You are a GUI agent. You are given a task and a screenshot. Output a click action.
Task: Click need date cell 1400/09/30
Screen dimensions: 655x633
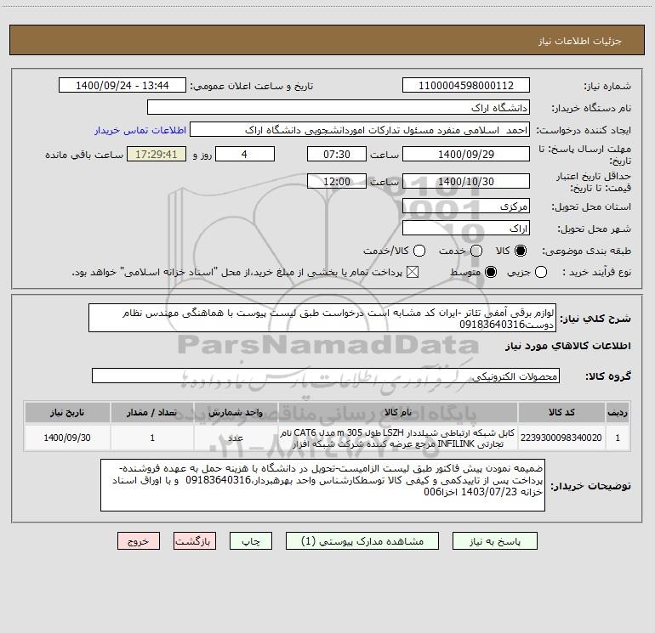tap(67, 438)
